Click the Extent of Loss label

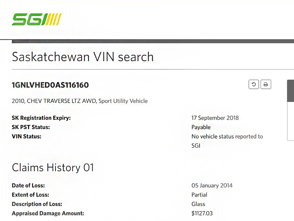(31, 195)
